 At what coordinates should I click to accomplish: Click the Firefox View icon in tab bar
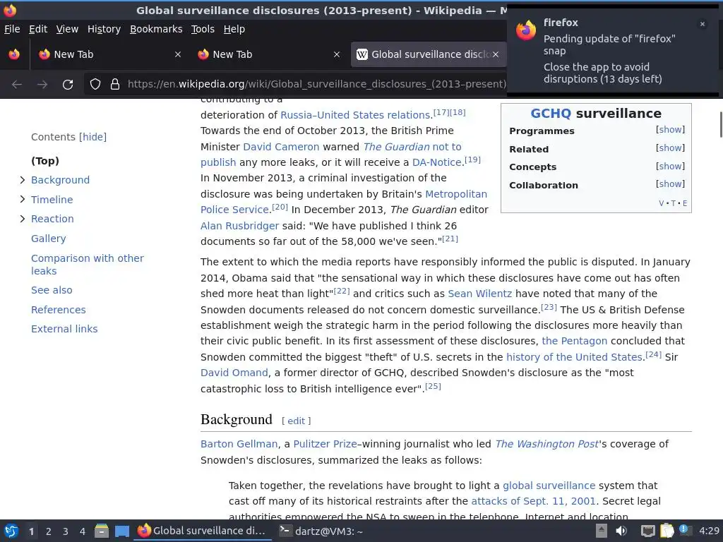point(14,54)
